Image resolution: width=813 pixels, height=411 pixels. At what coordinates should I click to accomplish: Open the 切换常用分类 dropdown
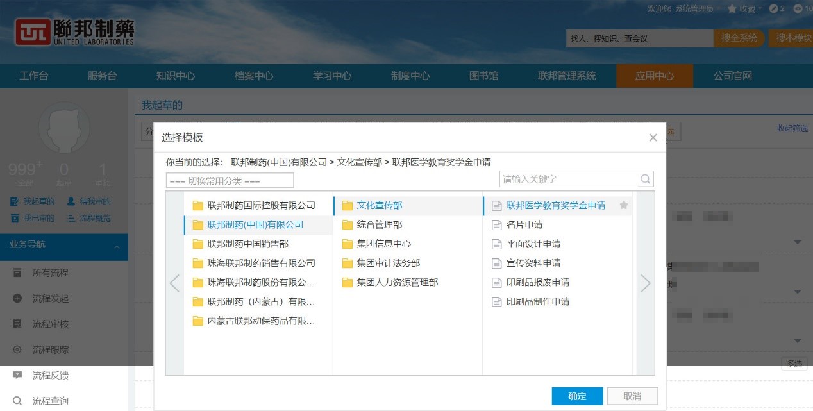(230, 180)
